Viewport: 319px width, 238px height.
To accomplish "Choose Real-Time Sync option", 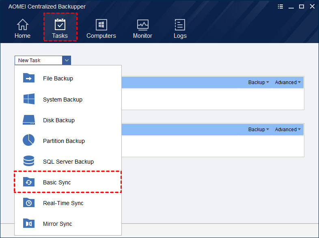I will click(68, 203).
